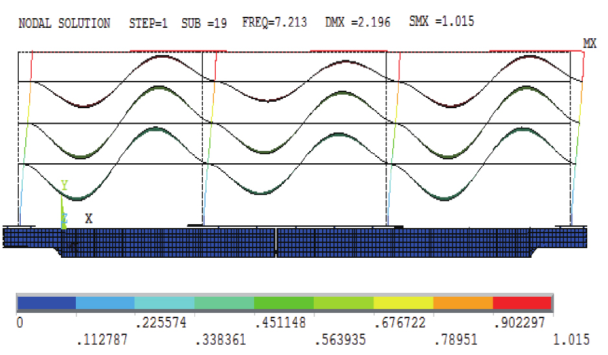Click the legend value .676722
Image resolution: width=608 pixels, height=355 pixels.
tap(400, 323)
